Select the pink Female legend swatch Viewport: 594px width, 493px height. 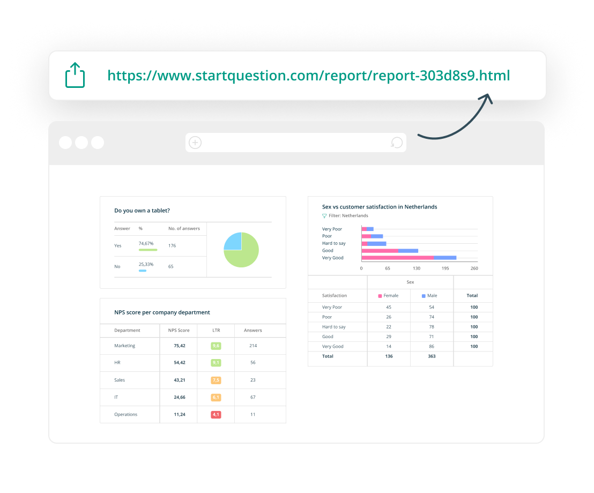[380, 296]
